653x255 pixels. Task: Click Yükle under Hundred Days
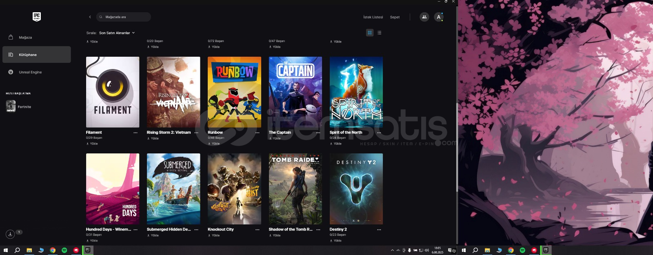pos(92,241)
